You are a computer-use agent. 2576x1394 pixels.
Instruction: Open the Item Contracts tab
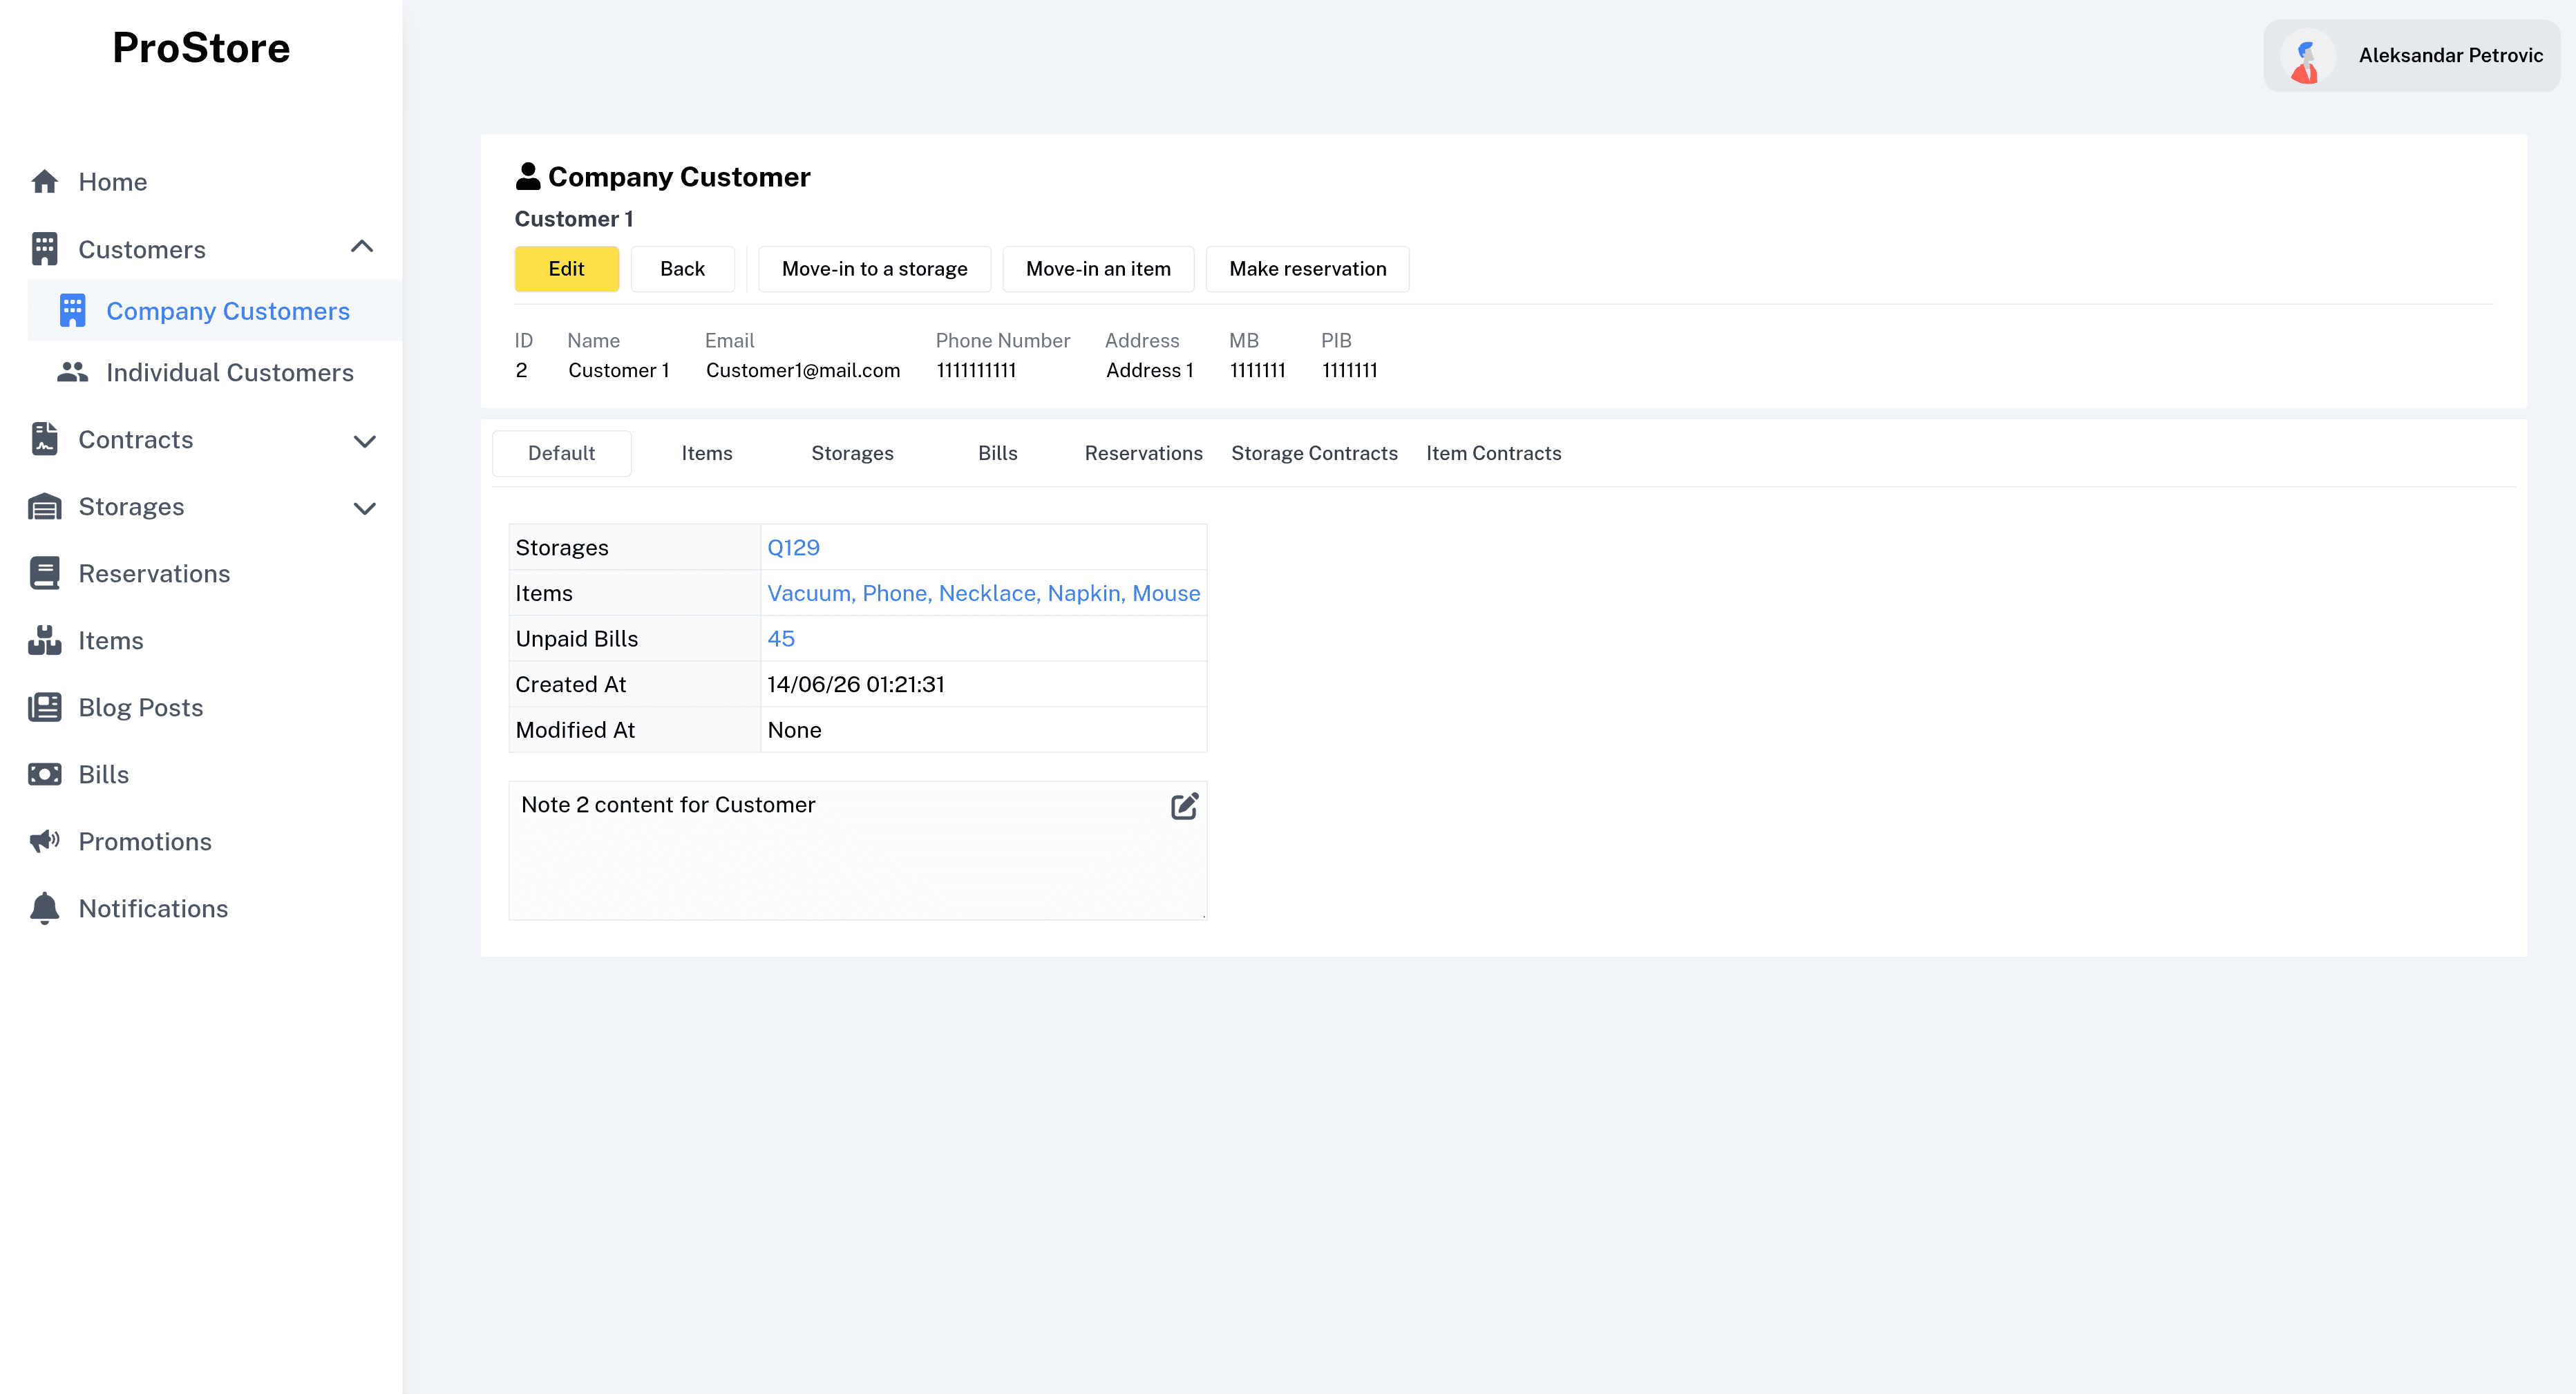(x=1493, y=453)
